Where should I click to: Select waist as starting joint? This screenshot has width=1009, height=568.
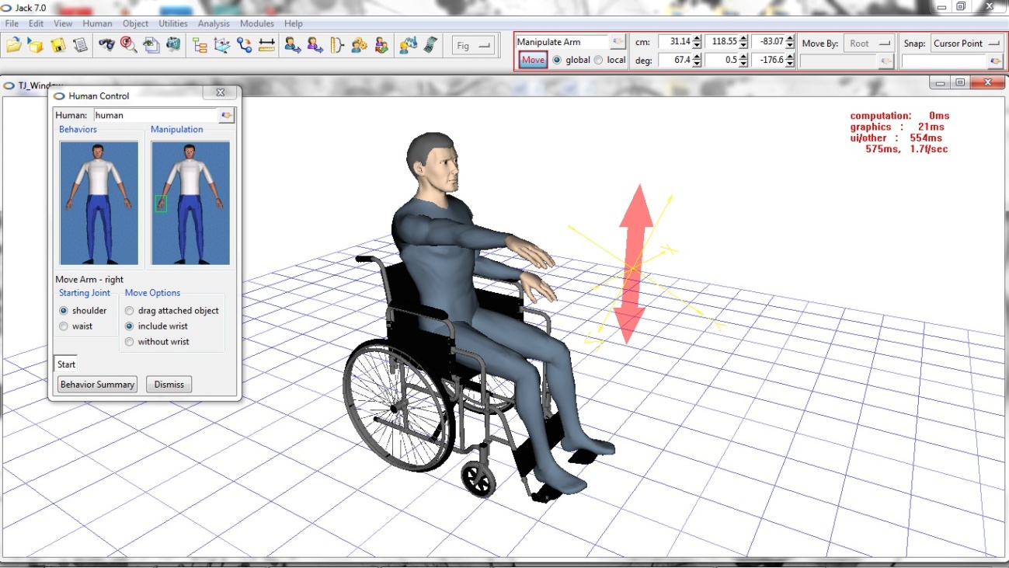64,326
